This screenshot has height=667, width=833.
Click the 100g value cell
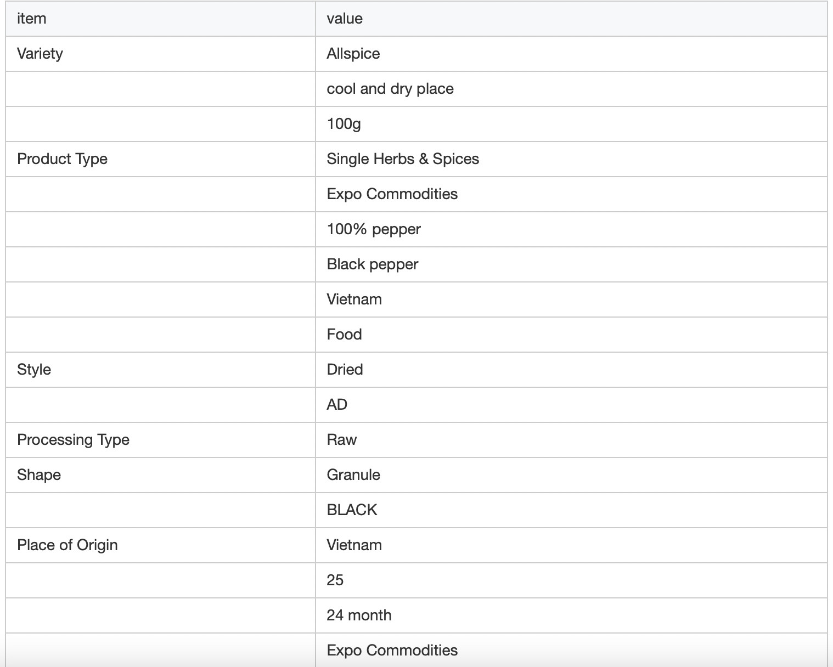(571, 124)
